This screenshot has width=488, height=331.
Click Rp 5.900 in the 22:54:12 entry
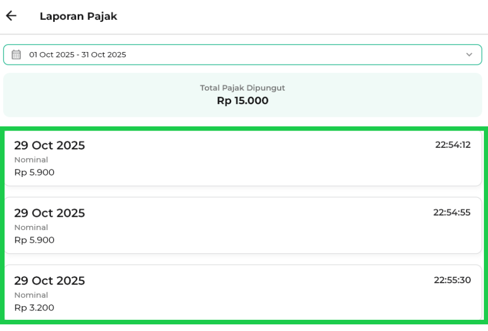click(x=34, y=172)
